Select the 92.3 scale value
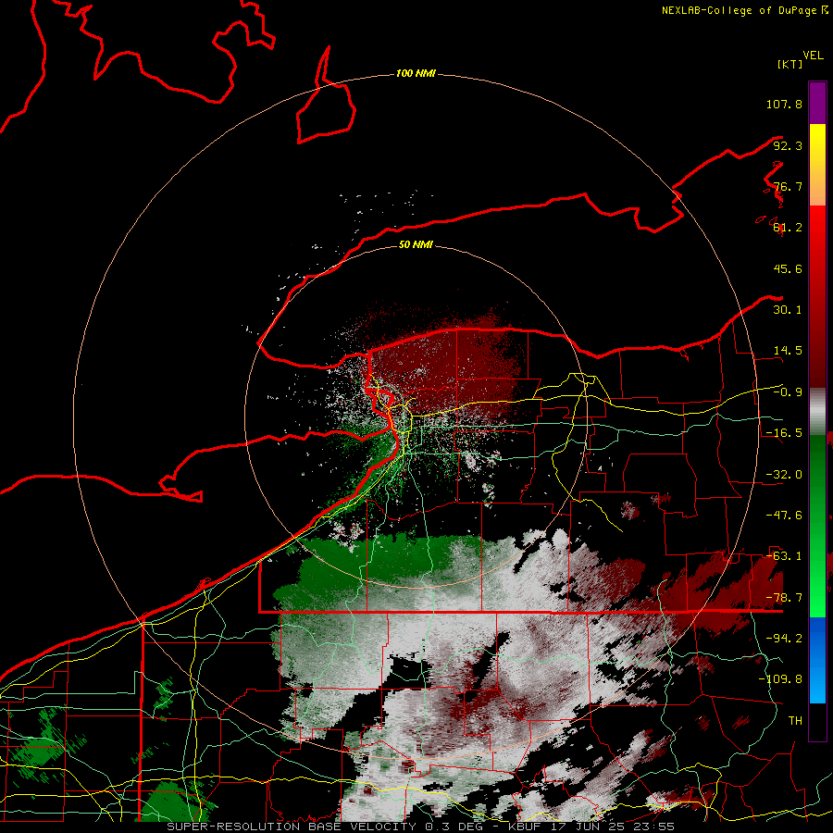The image size is (833, 833). point(788,145)
